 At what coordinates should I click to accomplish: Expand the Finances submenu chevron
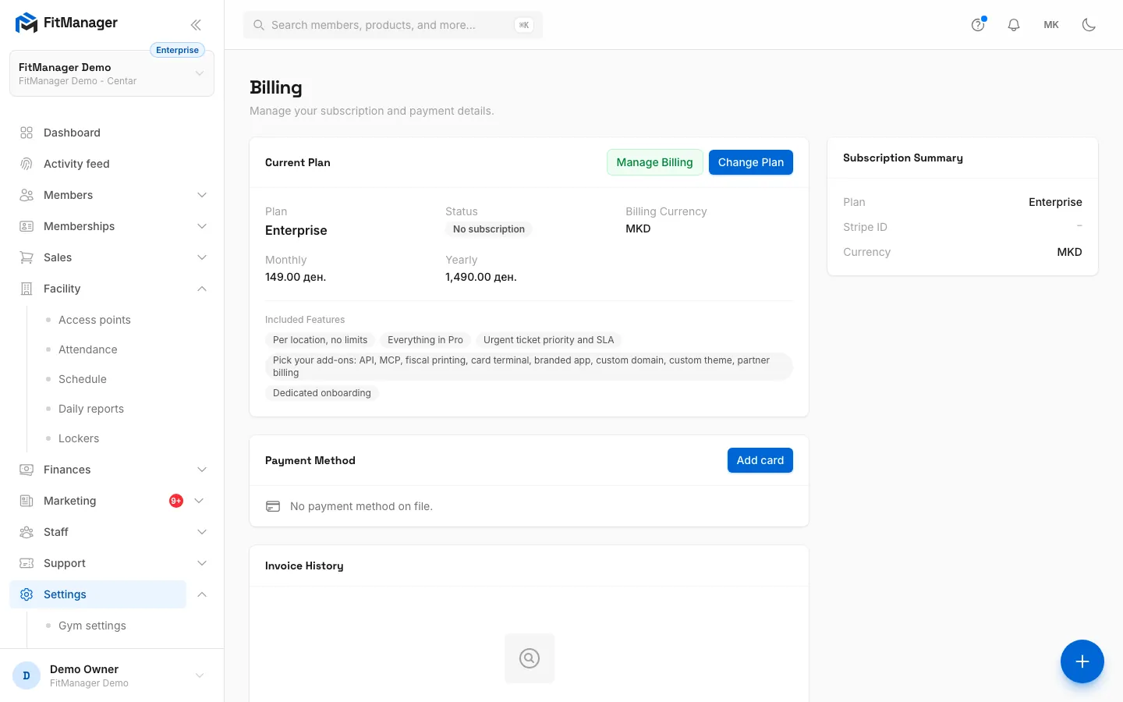202,470
